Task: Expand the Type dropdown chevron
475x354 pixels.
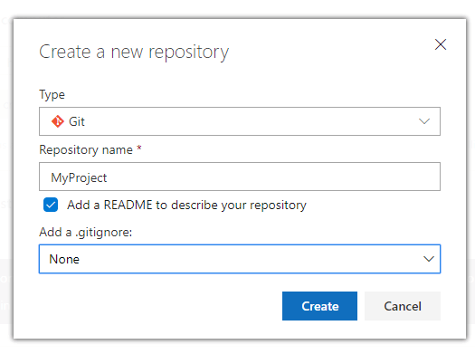Action: 424,121
